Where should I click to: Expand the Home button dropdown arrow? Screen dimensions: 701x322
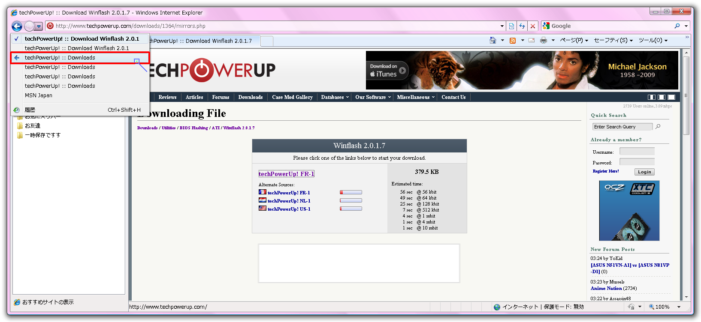502,40
